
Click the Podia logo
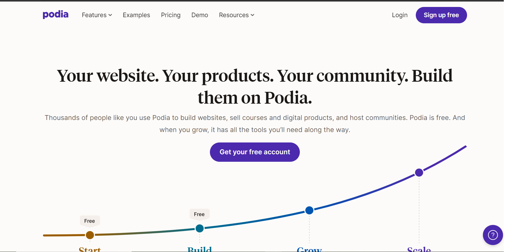(x=56, y=14)
